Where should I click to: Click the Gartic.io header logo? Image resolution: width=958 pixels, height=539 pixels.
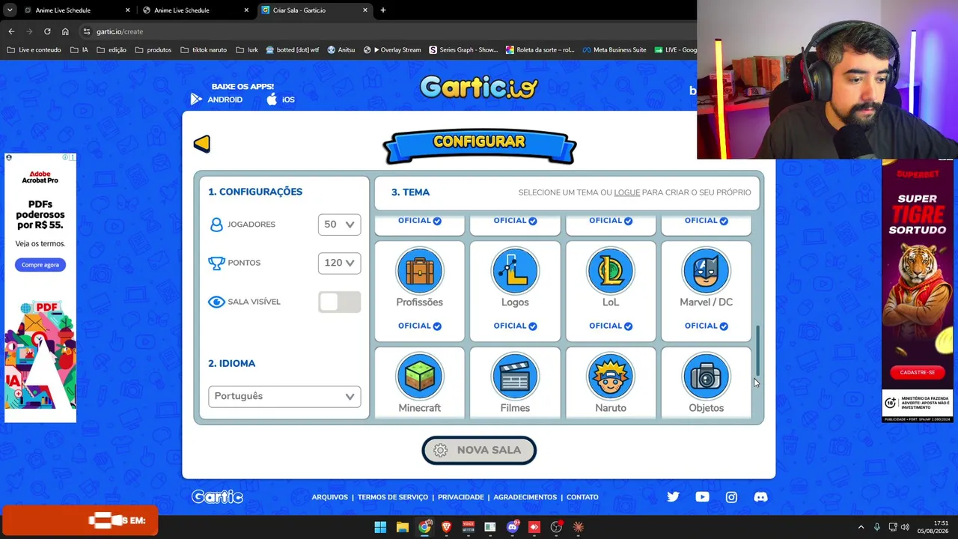click(x=479, y=88)
